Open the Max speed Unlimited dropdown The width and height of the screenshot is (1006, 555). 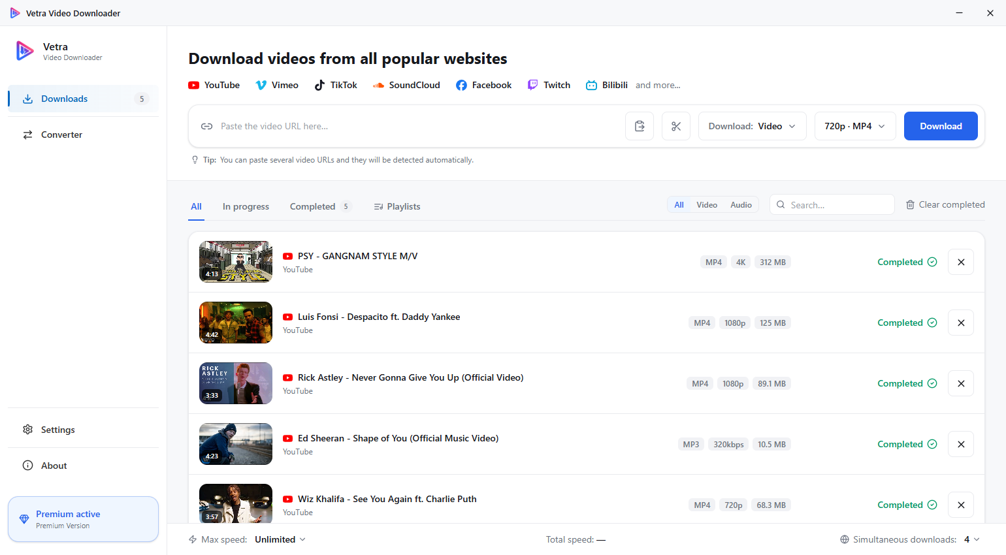[280, 539]
